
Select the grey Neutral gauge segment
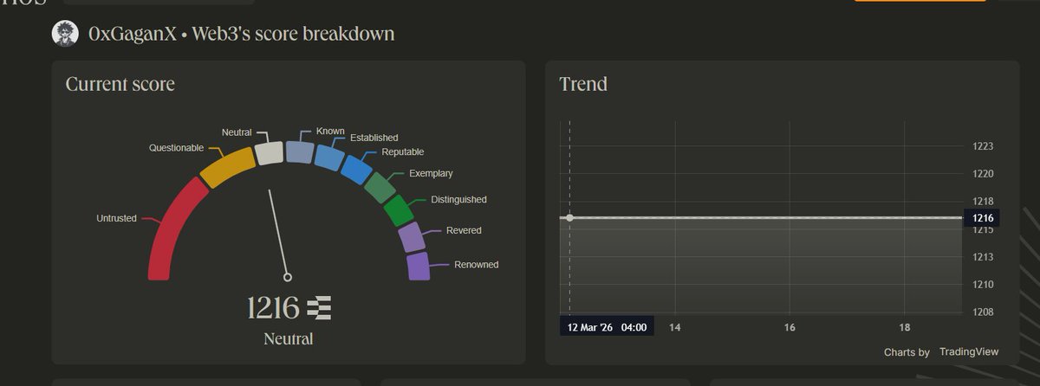270,152
